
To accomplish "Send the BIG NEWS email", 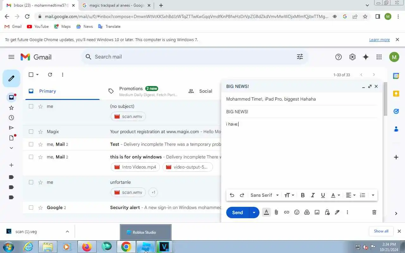I will (x=238, y=213).
